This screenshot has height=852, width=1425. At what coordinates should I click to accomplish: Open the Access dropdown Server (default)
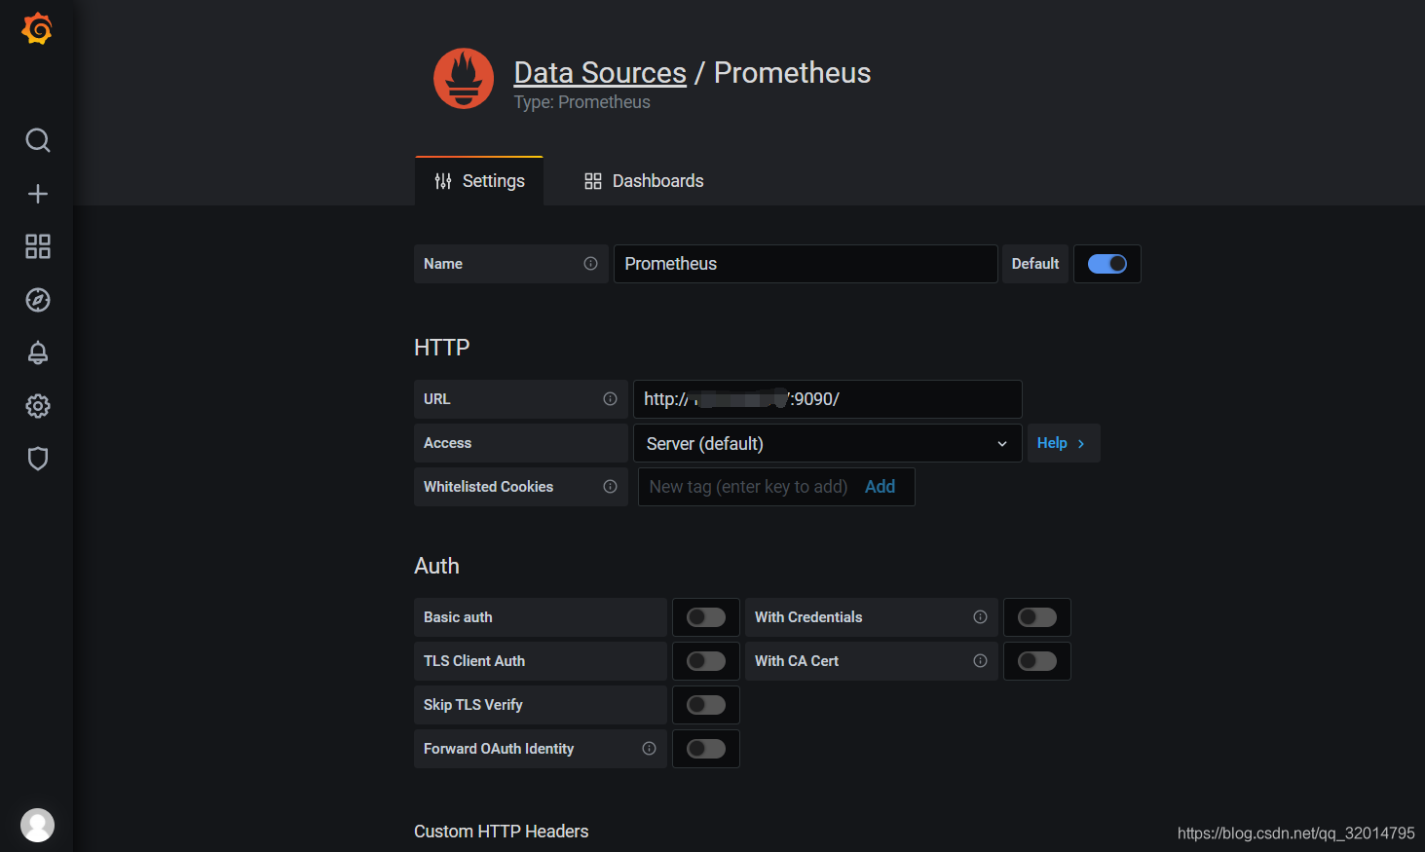[827, 443]
